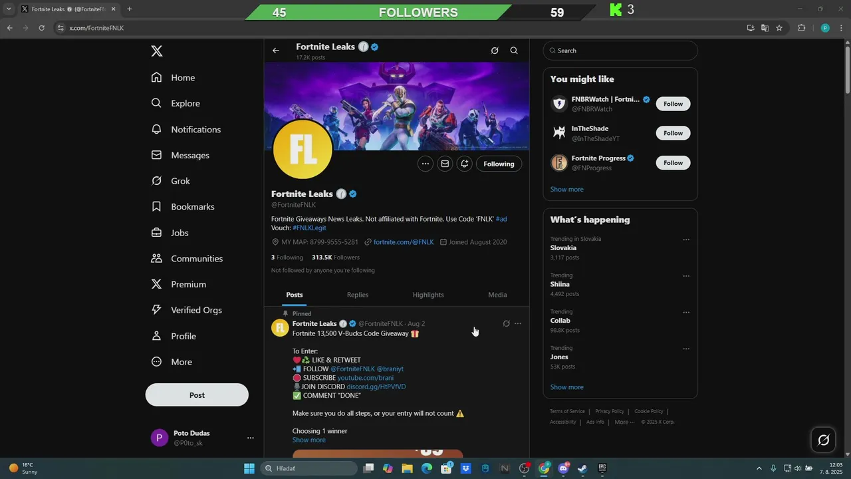Open the Jones trend options menu
The width and height of the screenshot is (851, 479).
point(686,349)
